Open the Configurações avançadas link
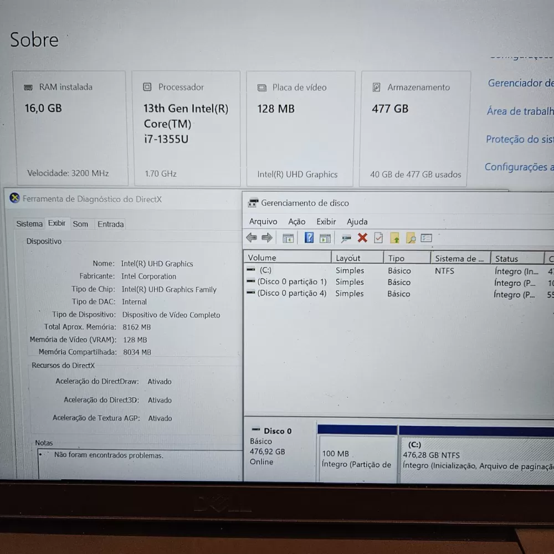554x554 pixels. (x=519, y=167)
